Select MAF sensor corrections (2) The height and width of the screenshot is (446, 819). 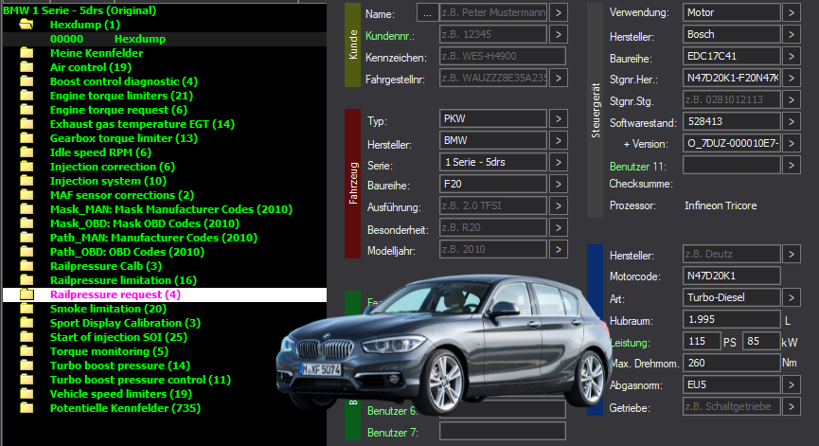pyautogui.click(x=122, y=195)
